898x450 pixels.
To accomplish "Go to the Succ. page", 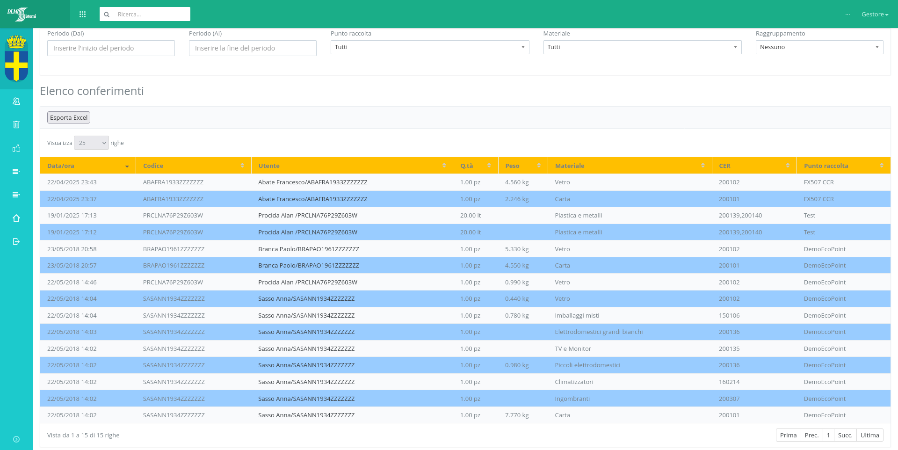I will pos(845,435).
